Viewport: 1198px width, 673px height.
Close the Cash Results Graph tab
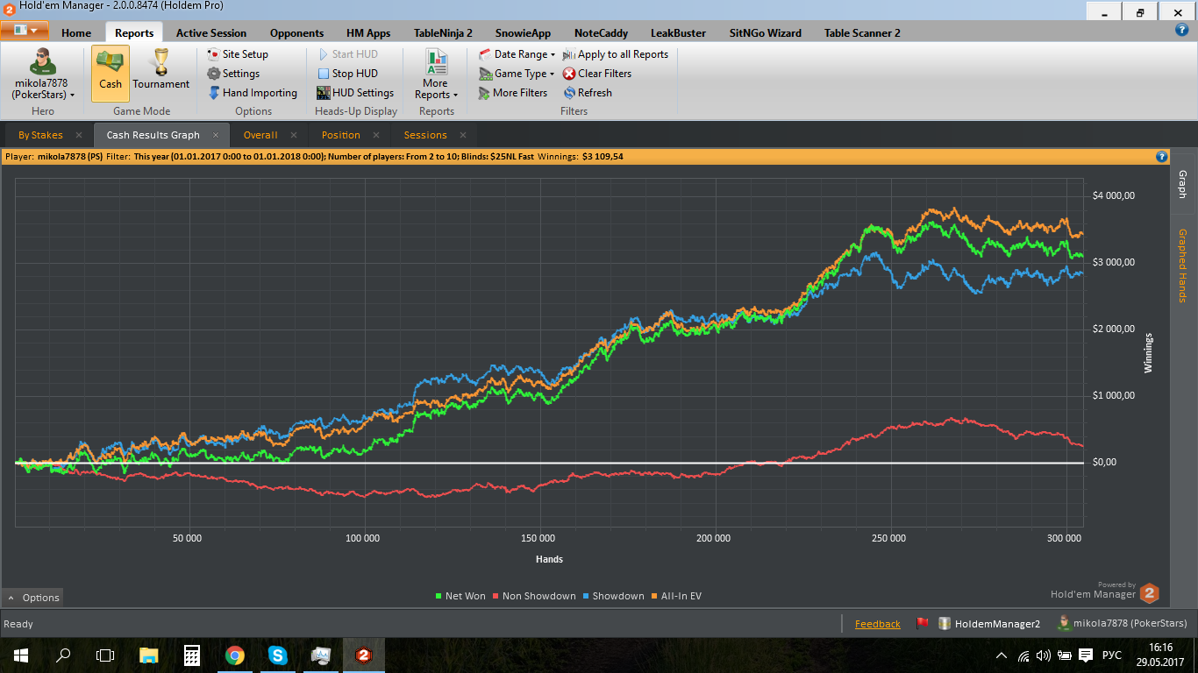(x=216, y=135)
